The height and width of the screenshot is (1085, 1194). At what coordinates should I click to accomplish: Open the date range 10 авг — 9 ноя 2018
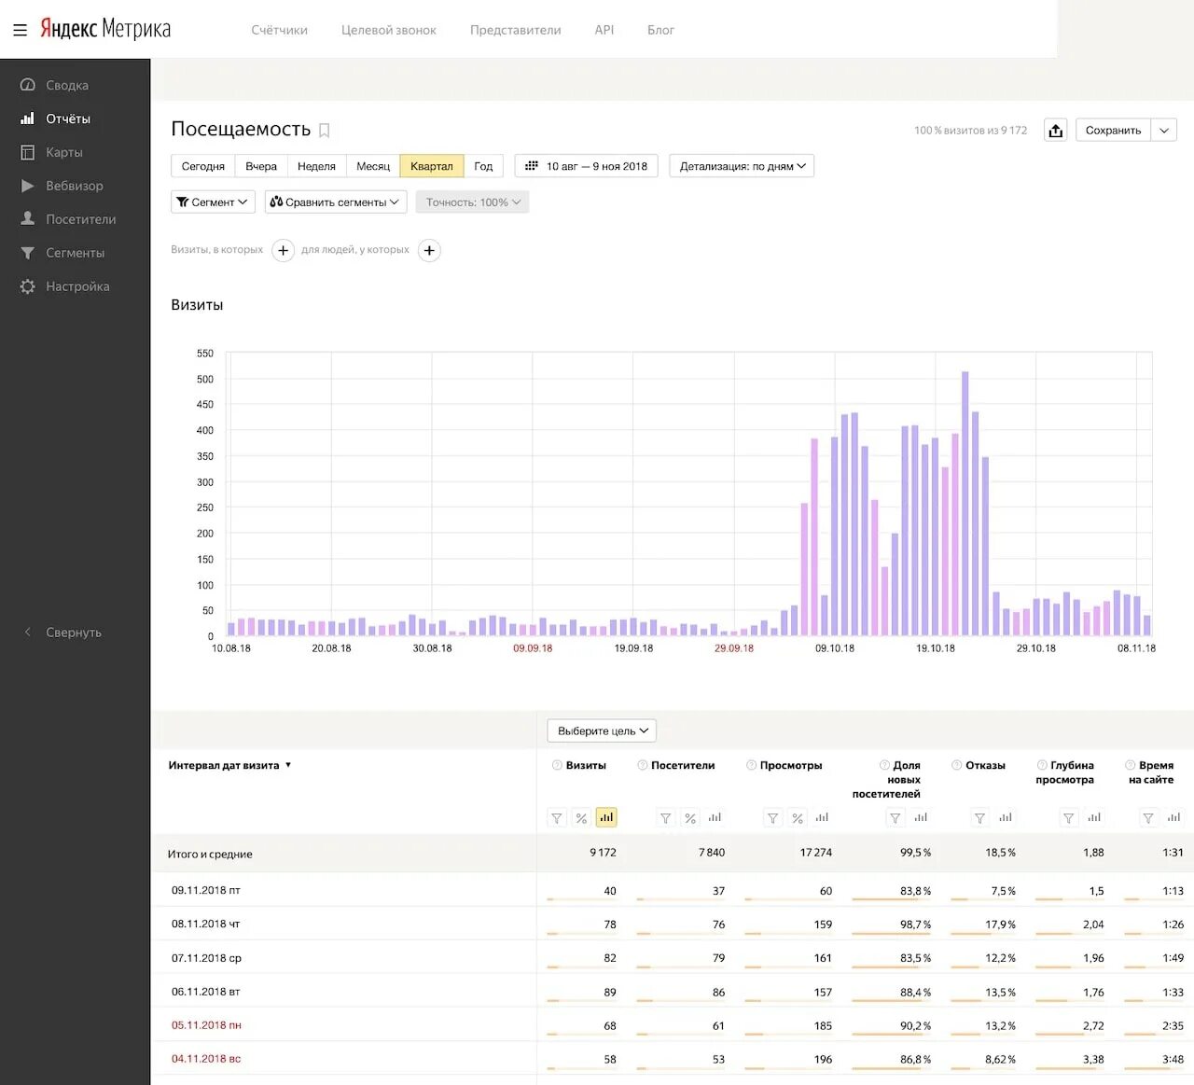tap(587, 166)
